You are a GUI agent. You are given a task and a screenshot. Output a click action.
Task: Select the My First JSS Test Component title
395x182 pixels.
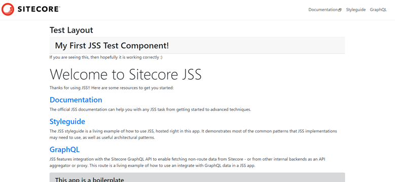pos(112,45)
